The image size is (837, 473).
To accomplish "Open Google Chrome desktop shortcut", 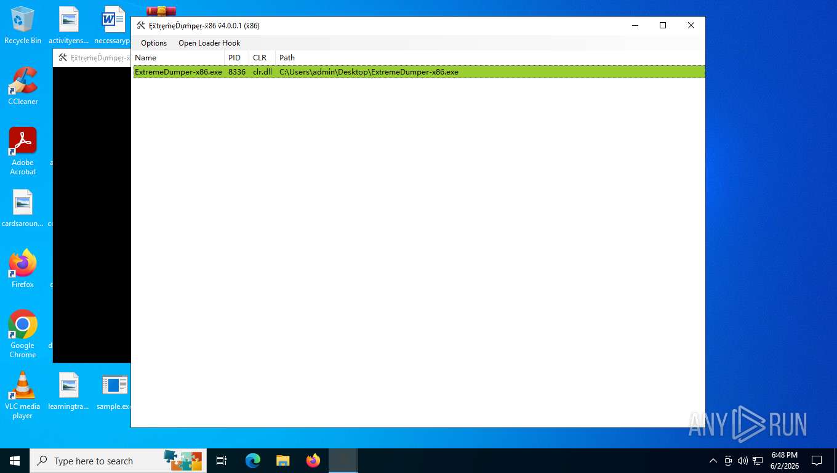I will coord(23,334).
